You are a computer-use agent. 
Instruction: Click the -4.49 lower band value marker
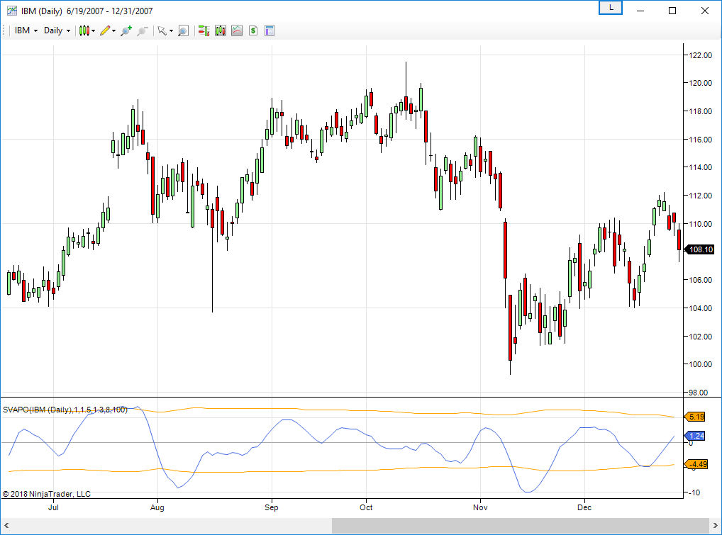(x=696, y=464)
